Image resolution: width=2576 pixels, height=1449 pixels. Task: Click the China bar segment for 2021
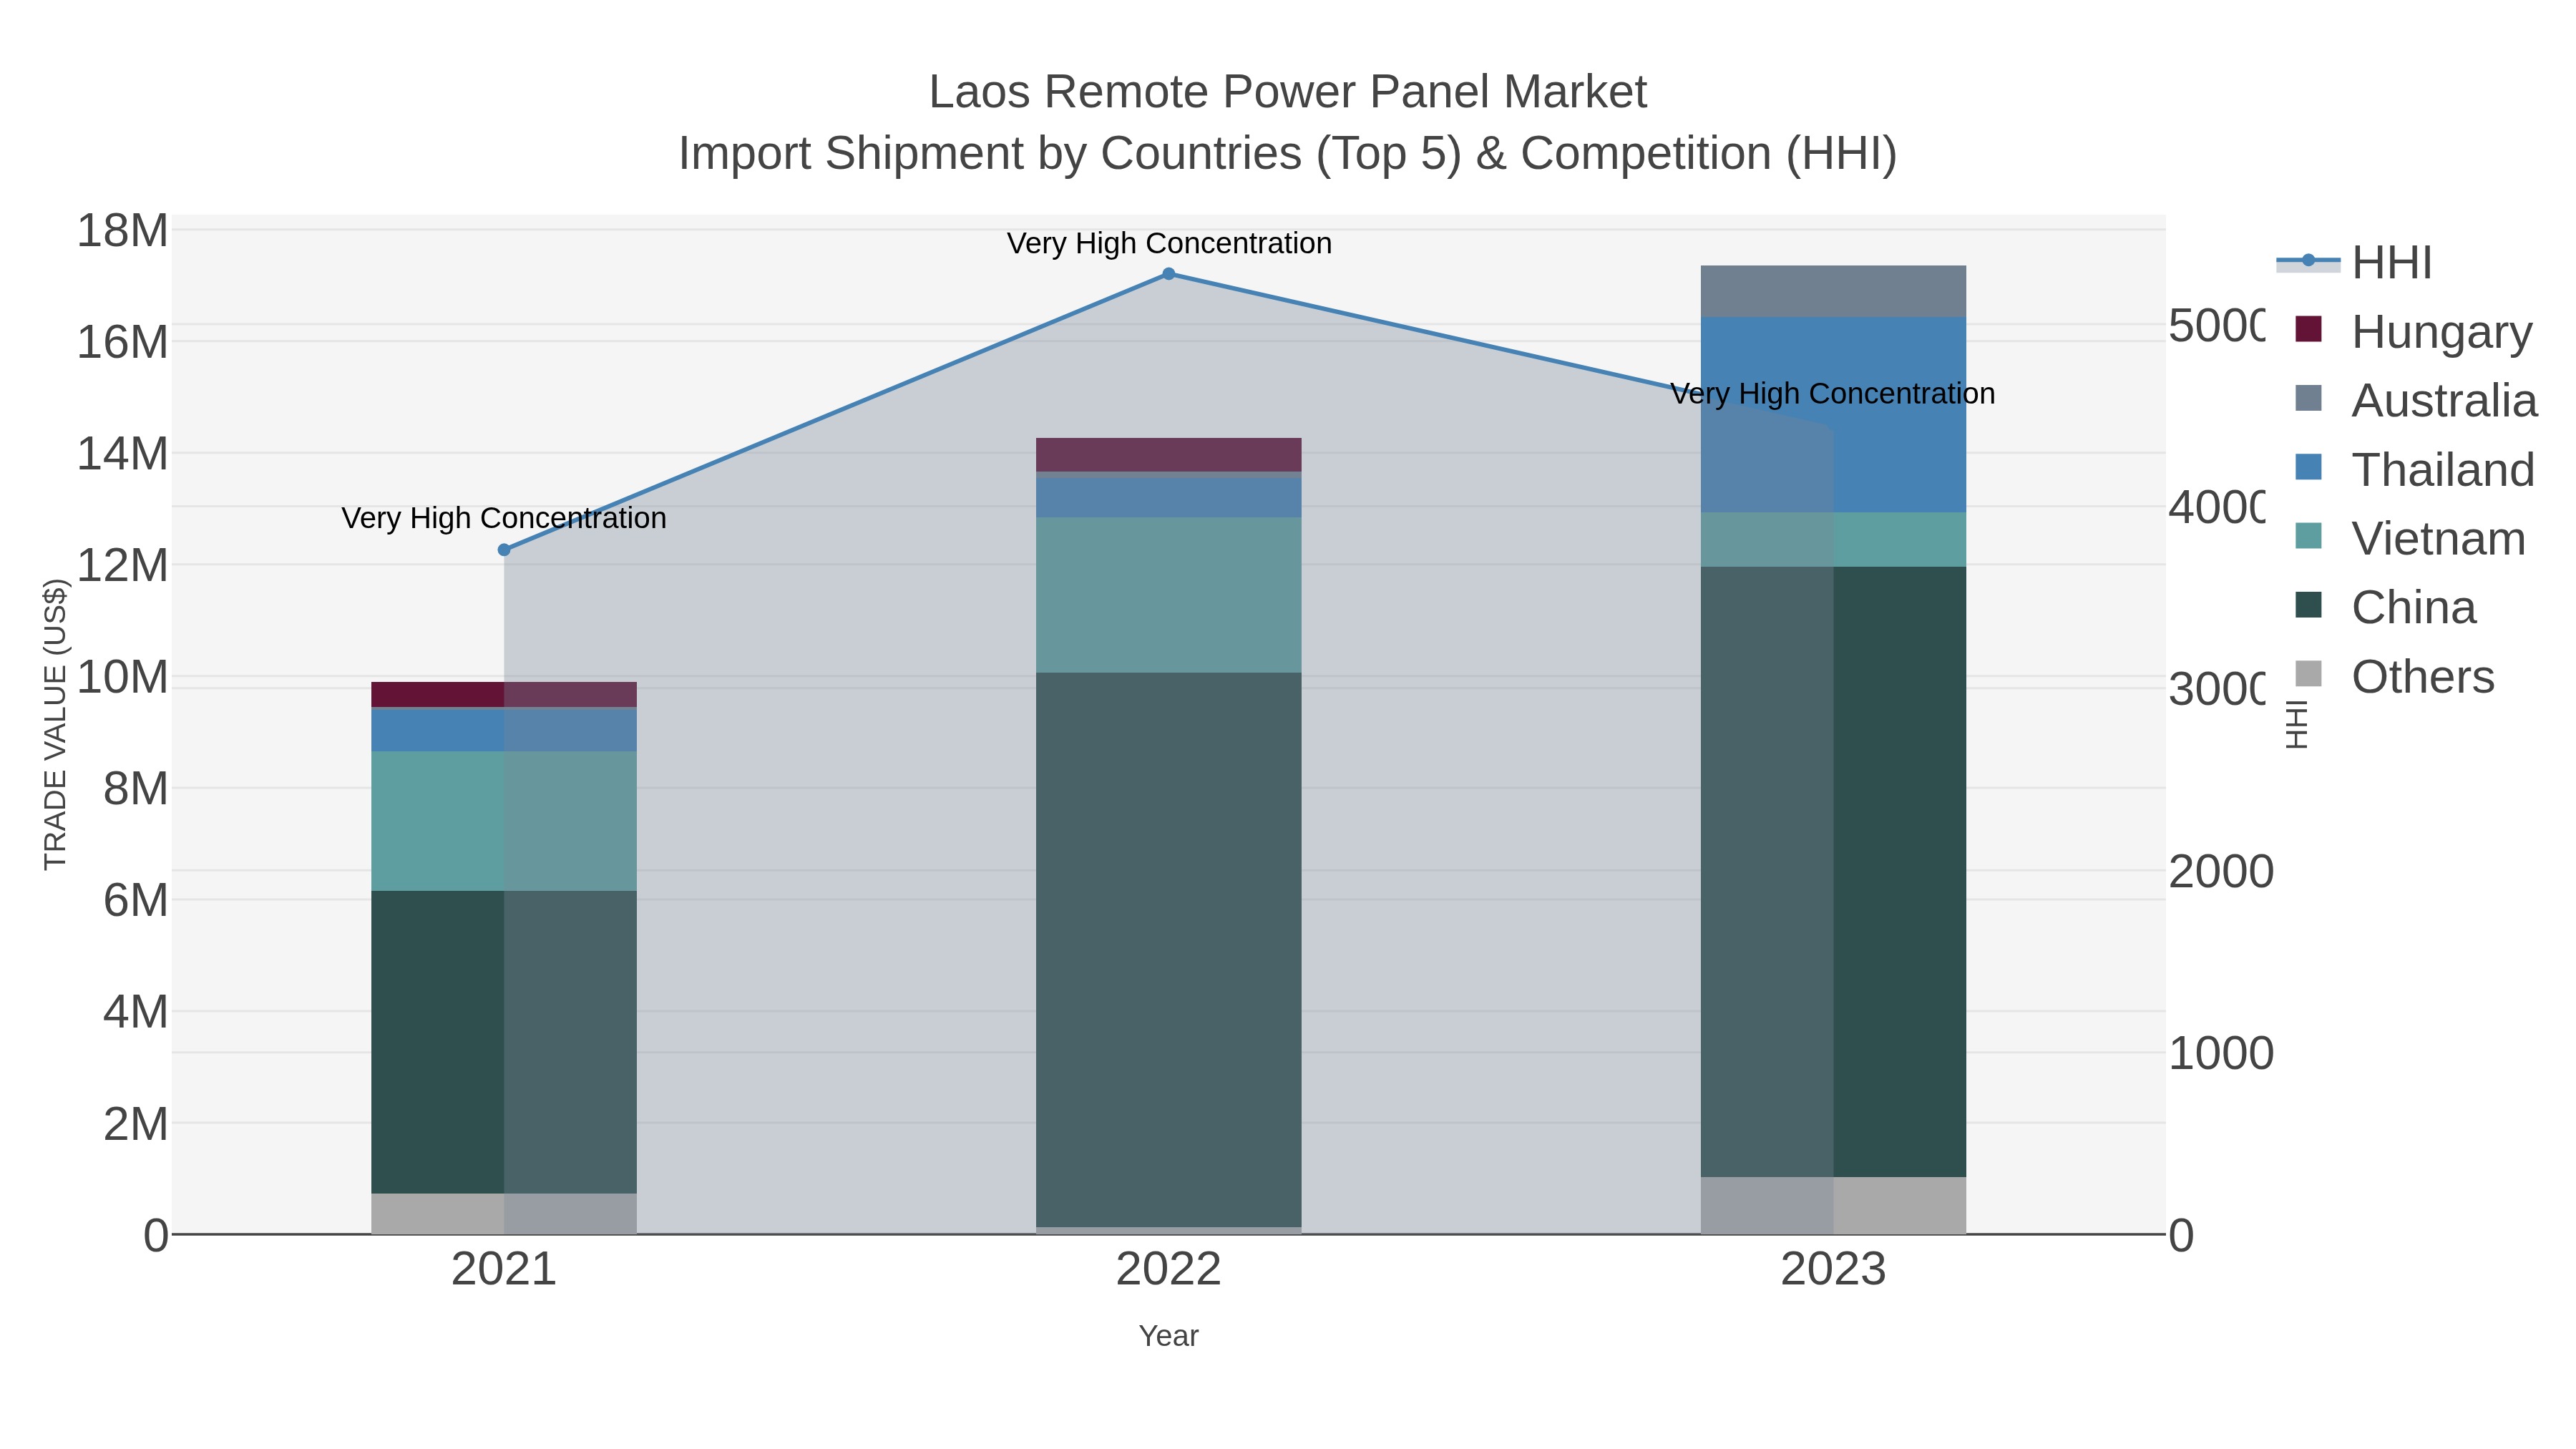pyautogui.click(x=504, y=1042)
